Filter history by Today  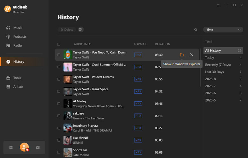[x=223, y=58]
